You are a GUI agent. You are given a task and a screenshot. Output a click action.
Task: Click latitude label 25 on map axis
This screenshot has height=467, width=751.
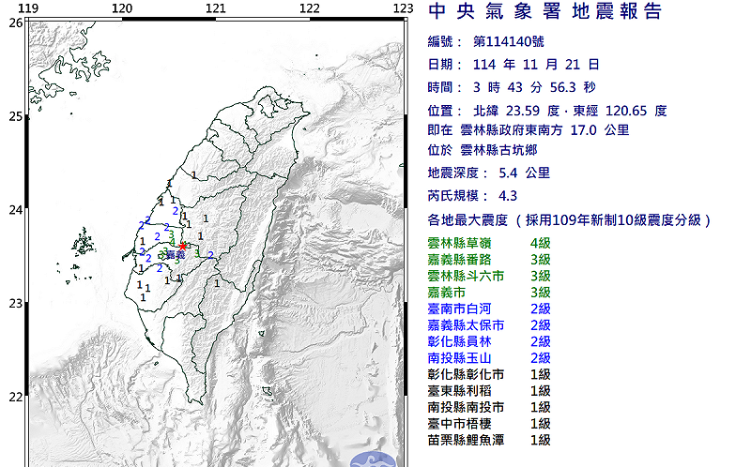point(16,116)
